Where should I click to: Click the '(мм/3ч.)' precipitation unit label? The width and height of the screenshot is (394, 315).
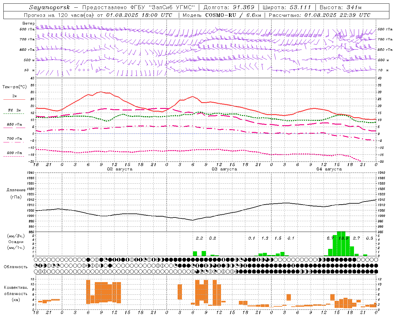(x=16, y=236)
